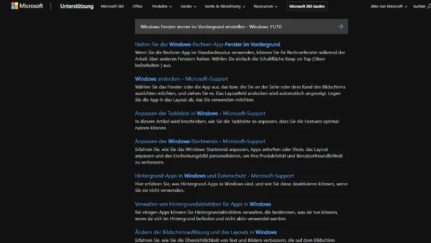This screenshot has height=243, width=431.
Task: Open the Unterstützung home link
Action: (x=76, y=6)
